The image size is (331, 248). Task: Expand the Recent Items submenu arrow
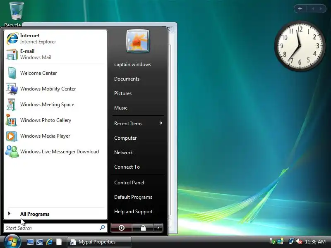[x=161, y=123]
